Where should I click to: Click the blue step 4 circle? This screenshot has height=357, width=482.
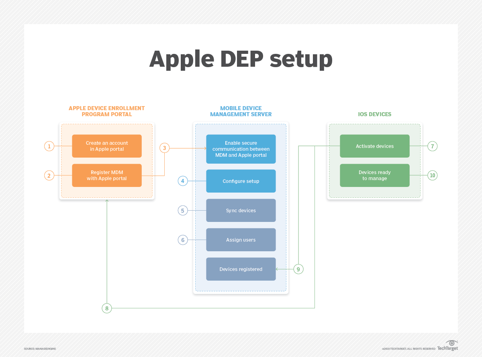click(183, 181)
